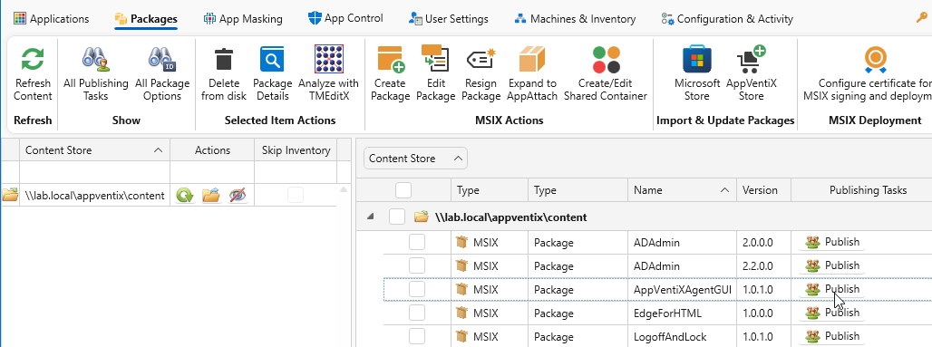932x347 pixels.
Task: Sort by Content Store column header
Action: tap(94, 150)
